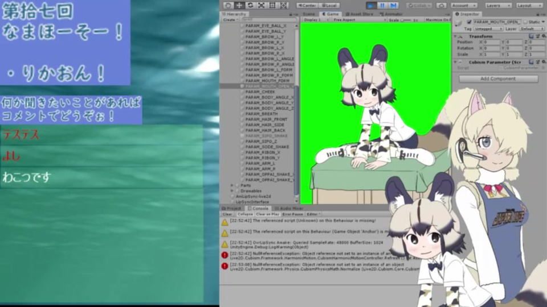Toggle Error Pause in Console
The width and height of the screenshot is (547, 307).
[x=293, y=214]
